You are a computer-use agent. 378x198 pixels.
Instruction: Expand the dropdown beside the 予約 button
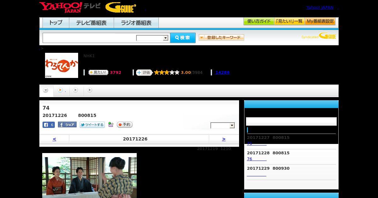coord(223,125)
